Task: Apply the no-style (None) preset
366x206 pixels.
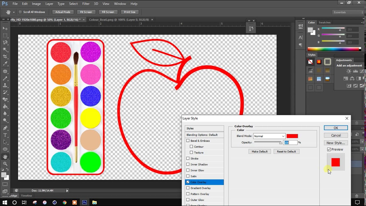Action: pyautogui.click(x=310, y=62)
